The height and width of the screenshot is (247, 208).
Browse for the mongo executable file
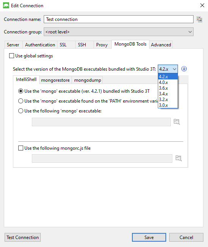(x=177, y=122)
